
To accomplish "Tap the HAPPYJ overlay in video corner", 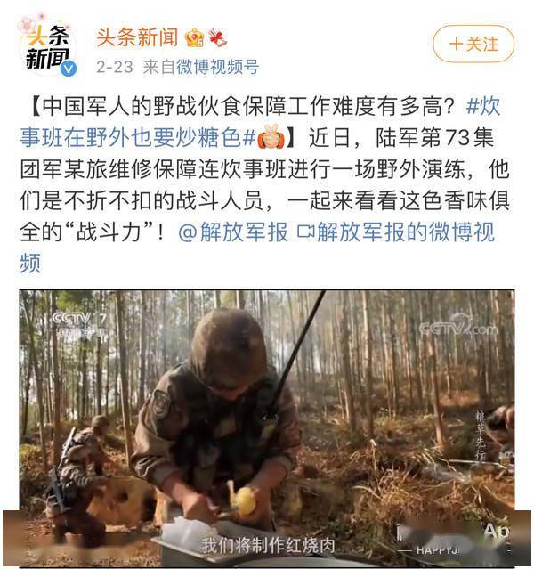I will pyautogui.click(x=437, y=550).
